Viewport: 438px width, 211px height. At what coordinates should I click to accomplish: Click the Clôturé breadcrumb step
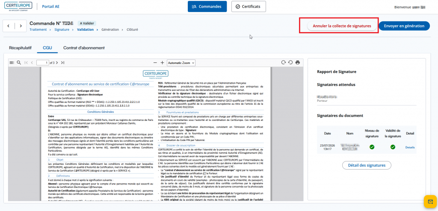tap(132, 29)
